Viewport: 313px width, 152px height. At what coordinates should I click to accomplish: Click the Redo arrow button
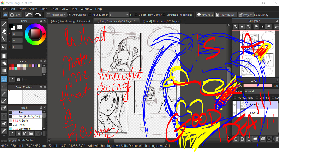(38, 15)
